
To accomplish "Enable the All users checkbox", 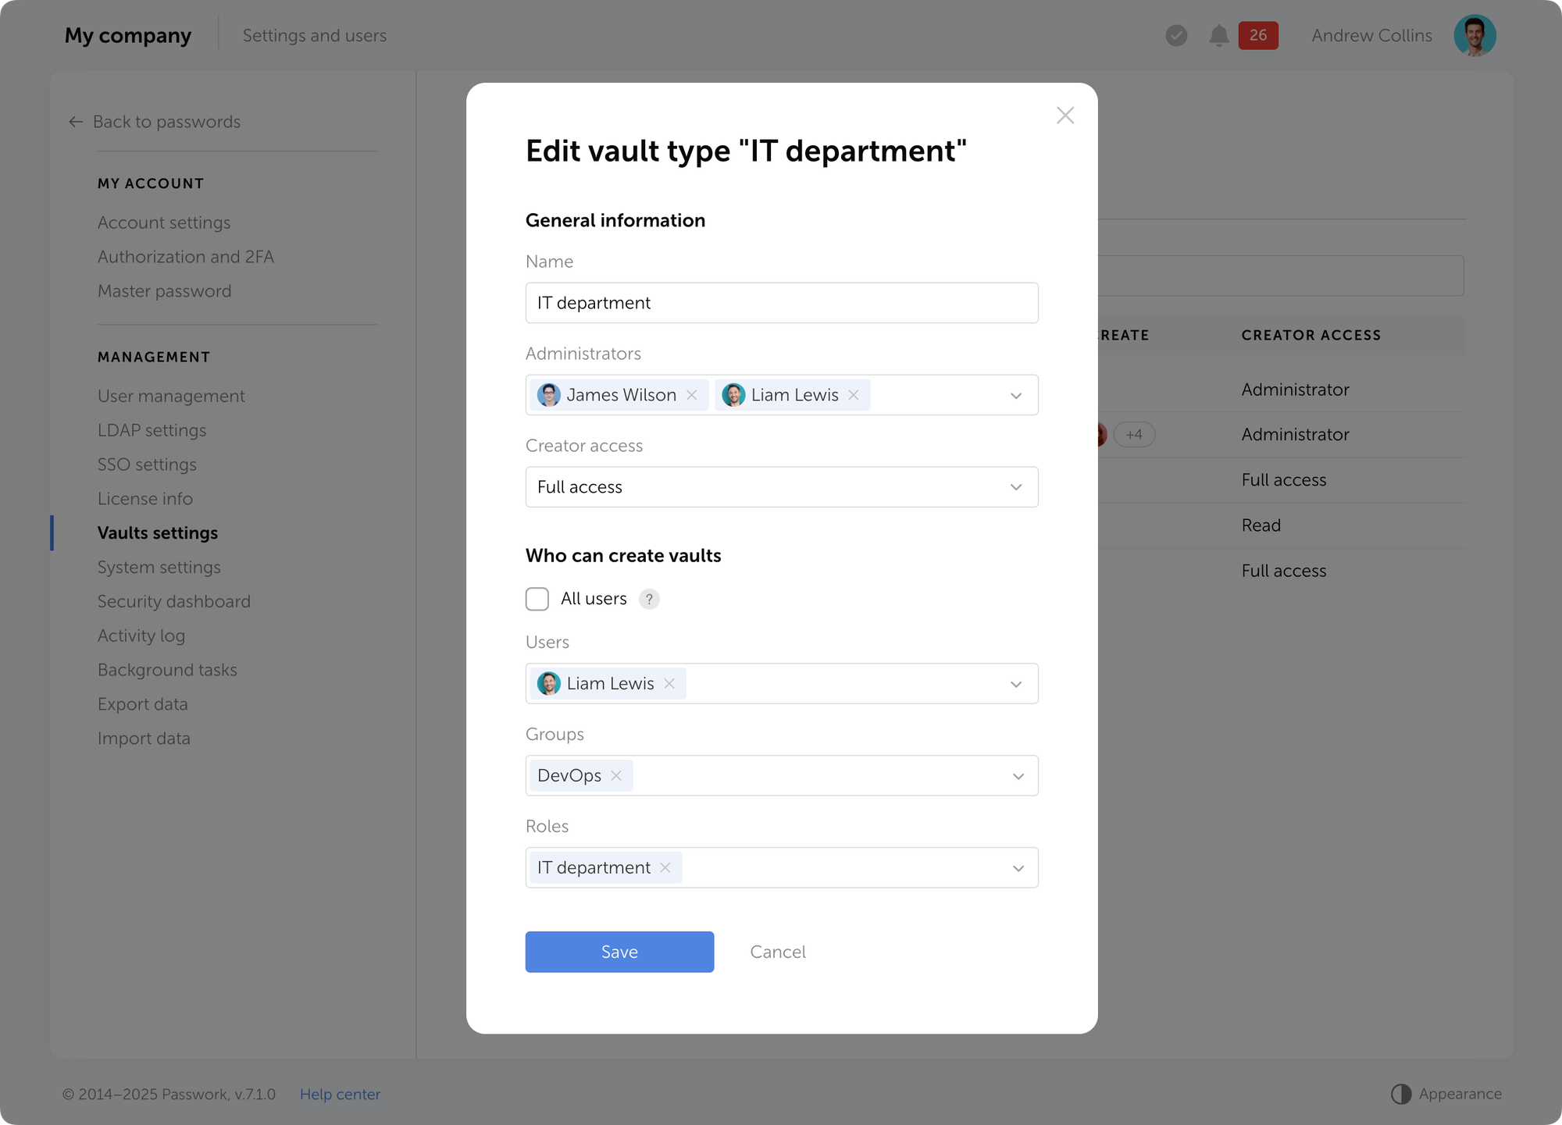I will [537, 600].
